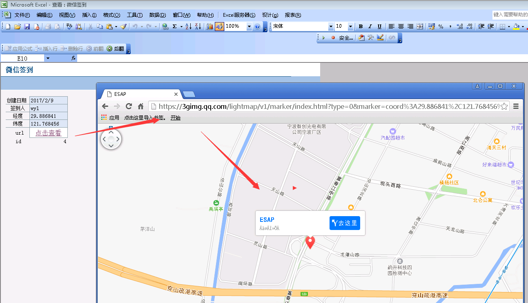Click the 点击查看 url link
528x303 pixels.
click(x=48, y=133)
